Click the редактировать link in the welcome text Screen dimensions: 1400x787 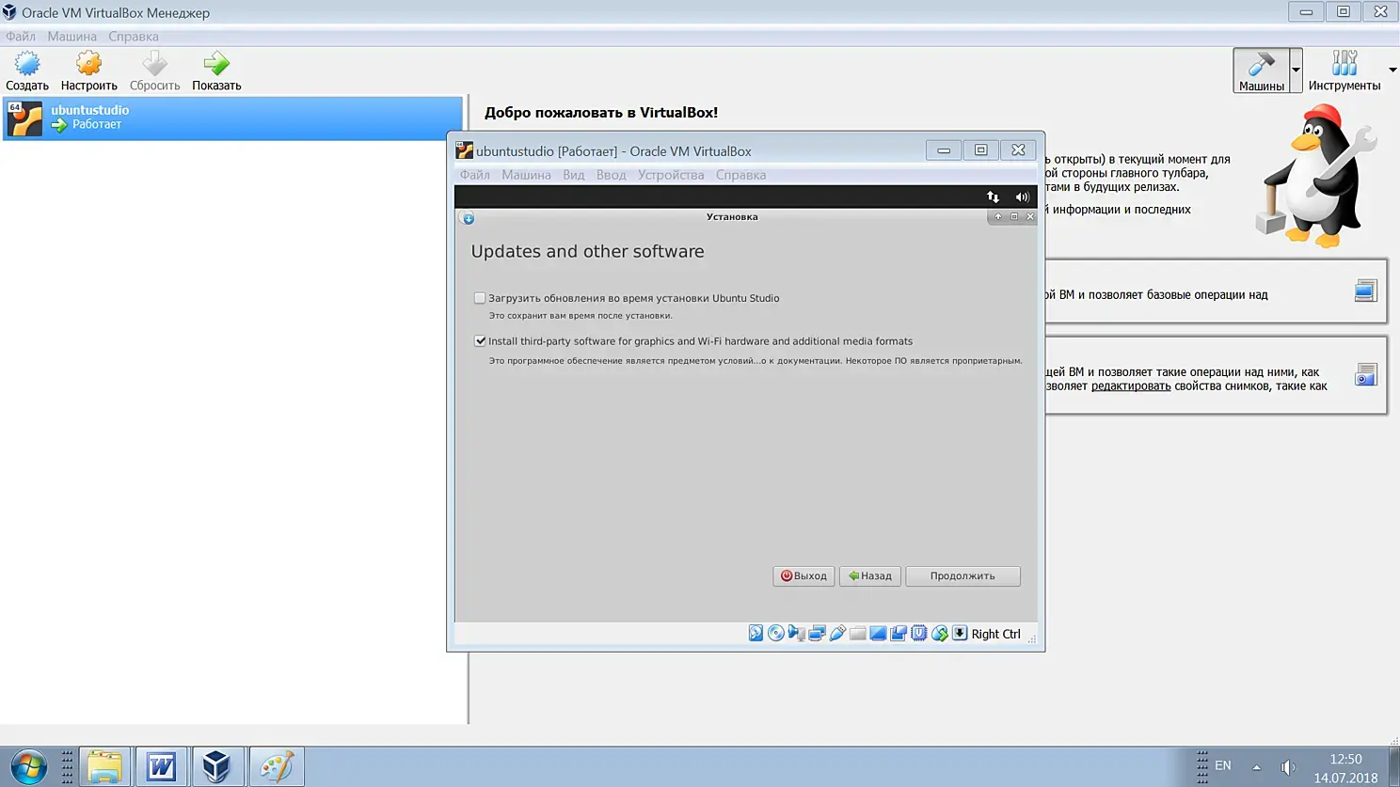coord(1131,386)
